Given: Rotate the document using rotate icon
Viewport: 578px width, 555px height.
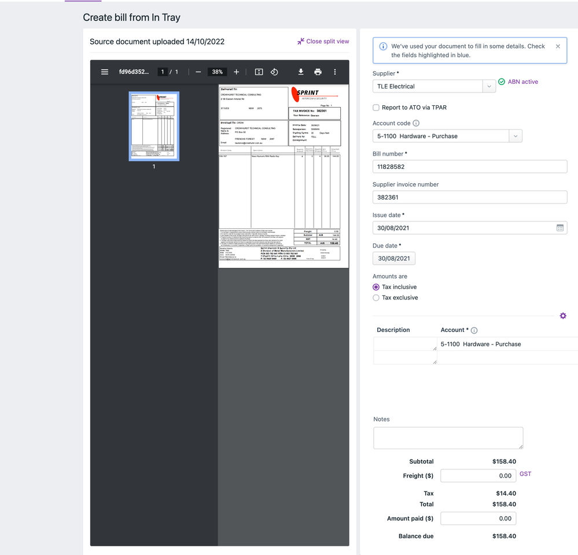Looking at the screenshot, I should click(x=274, y=72).
